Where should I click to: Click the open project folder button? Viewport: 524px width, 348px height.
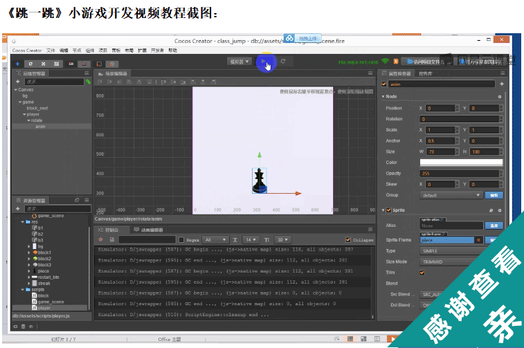point(426,62)
